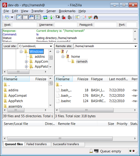
Task: Collapse the home node in remote tree
Action: coord(63,57)
